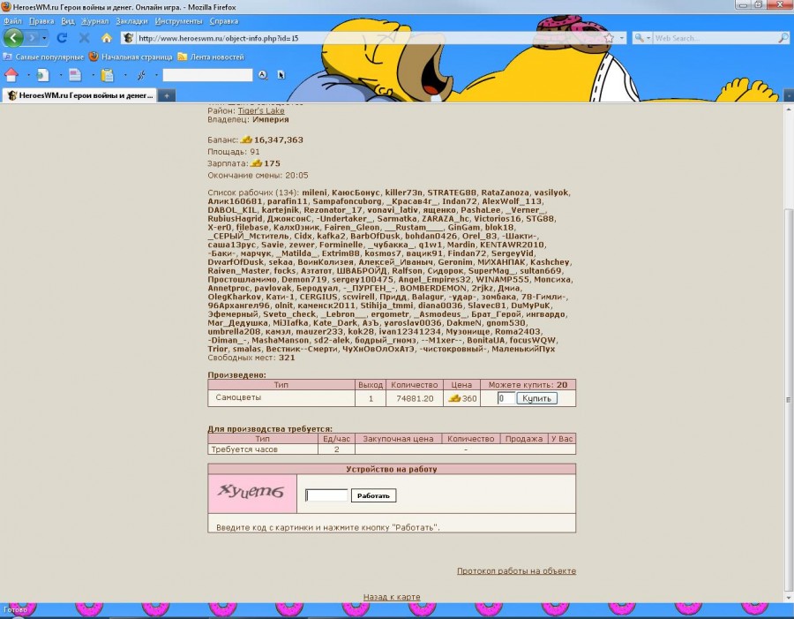The image size is (794, 619).
Task: Click the cursor pointer toolbar icon
Action: click(x=281, y=75)
